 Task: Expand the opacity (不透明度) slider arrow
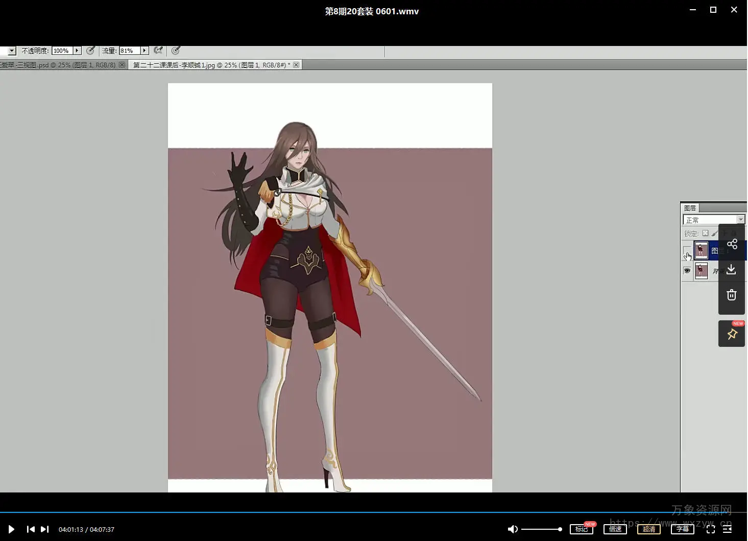[x=77, y=51]
